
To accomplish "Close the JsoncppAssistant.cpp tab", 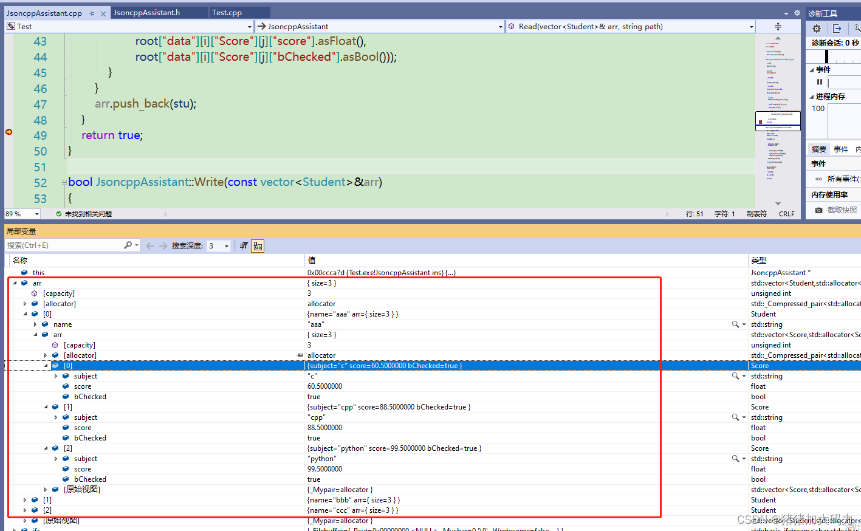I will click(103, 13).
